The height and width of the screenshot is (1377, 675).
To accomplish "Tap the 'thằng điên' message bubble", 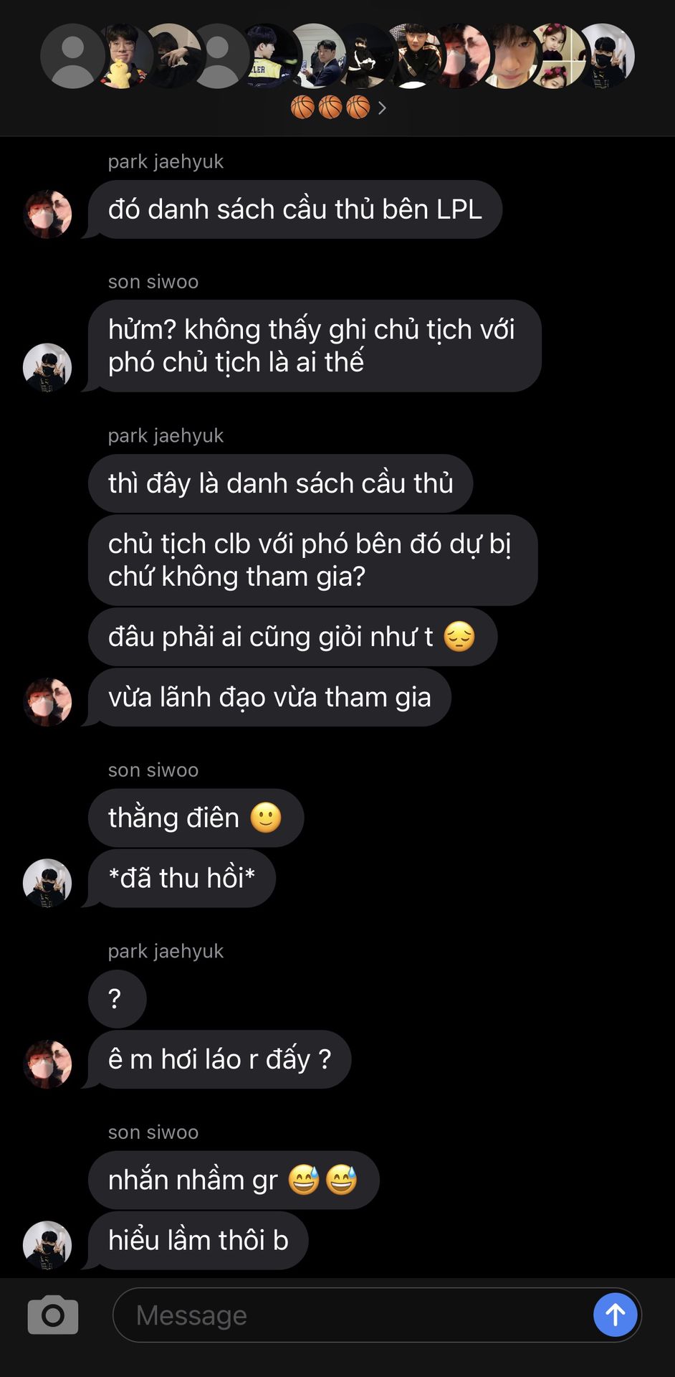I will click(x=196, y=818).
